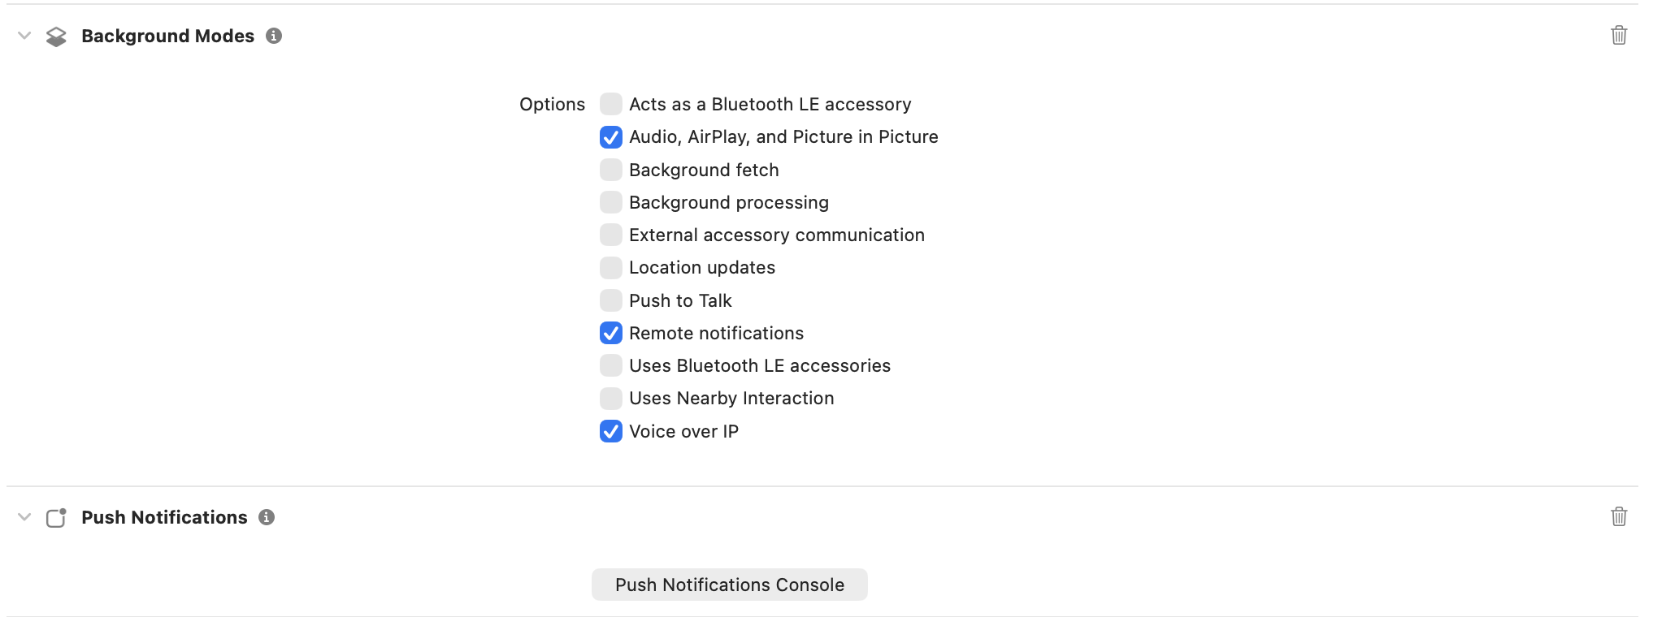
Task: Click the trash icon to remove Background Modes
Action: tap(1619, 36)
